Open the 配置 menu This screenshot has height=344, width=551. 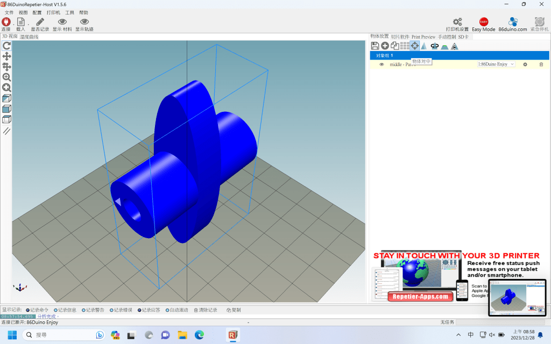tap(37, 12)
